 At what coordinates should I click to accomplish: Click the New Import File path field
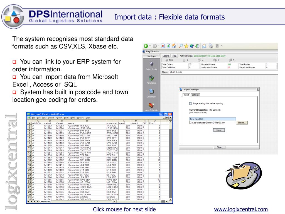pyautogui.click(x=212, y=123)
